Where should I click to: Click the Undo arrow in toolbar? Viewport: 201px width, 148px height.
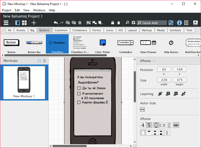56,23
